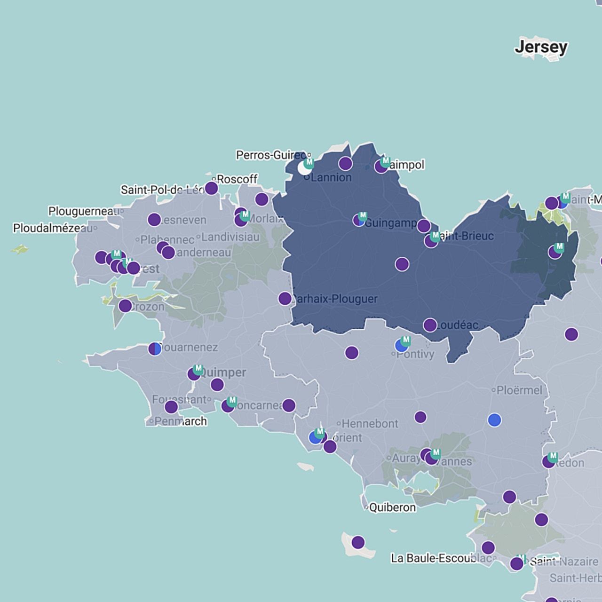This screenshot has width=602, height=602.
Task: Click the Landivisiau label
Action: (230, 237)
